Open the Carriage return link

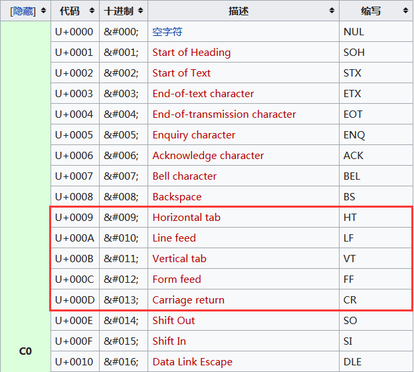[188, 300]
